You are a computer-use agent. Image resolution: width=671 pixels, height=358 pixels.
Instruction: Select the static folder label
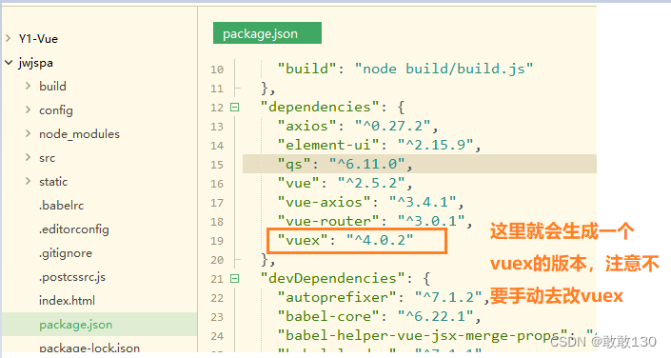click(53, 182)
